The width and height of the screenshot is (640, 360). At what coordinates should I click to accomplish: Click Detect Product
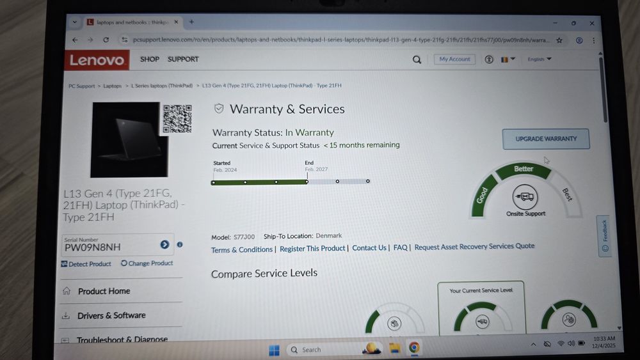click(x=86, y=264)
